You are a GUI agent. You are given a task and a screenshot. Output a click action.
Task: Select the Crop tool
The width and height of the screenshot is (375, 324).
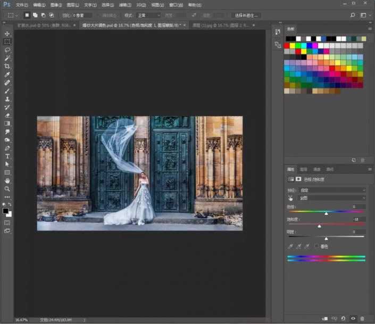[x=7, y=66]
